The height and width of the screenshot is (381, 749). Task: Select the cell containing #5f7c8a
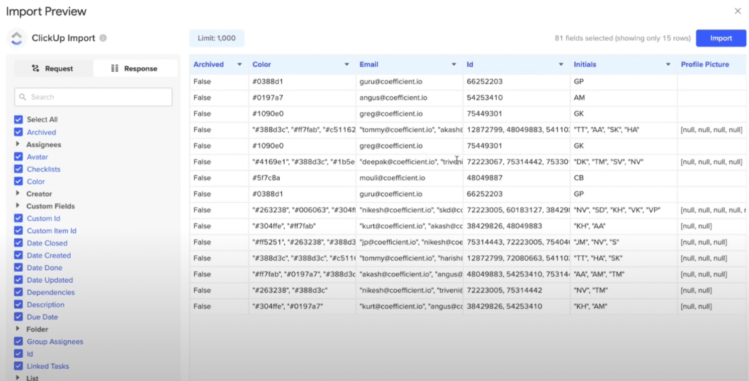tap(302, 177)
